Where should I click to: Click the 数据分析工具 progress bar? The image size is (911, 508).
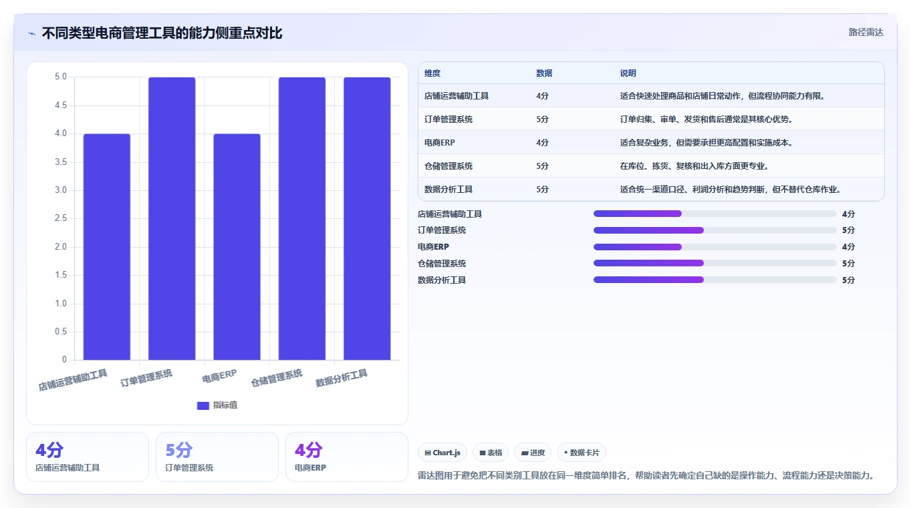(x=715, y=280)
